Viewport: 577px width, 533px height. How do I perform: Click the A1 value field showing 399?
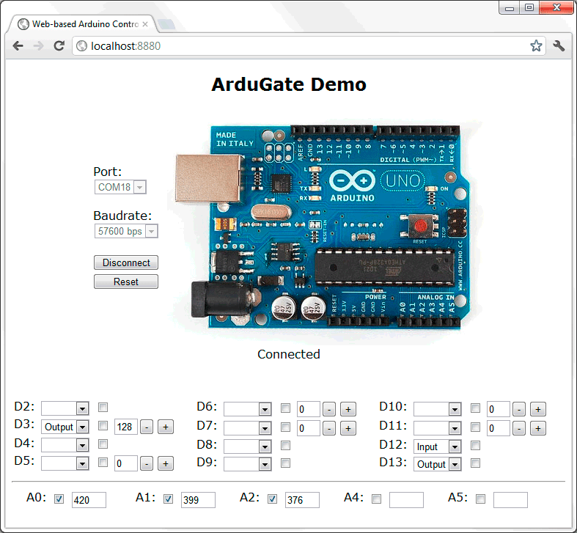pos(198,500)
